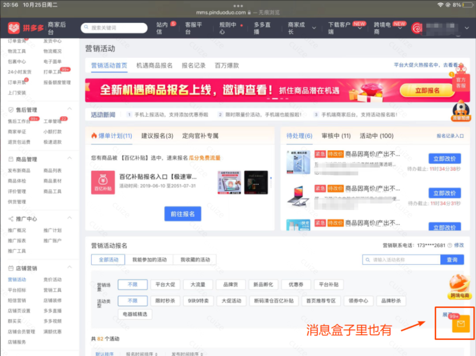Sort activities by 报名时间排序
The height and width of the screenshot is (356, 476).
(142, 353)
